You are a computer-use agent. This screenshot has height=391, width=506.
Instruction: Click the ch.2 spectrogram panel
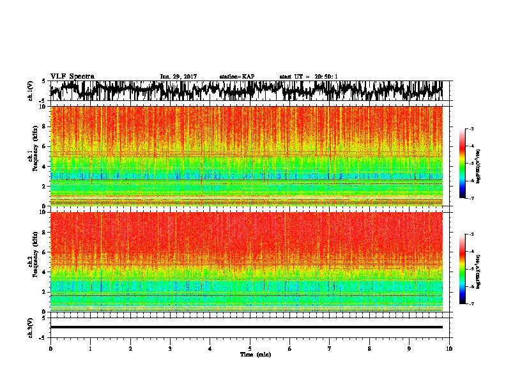(246, 262)
